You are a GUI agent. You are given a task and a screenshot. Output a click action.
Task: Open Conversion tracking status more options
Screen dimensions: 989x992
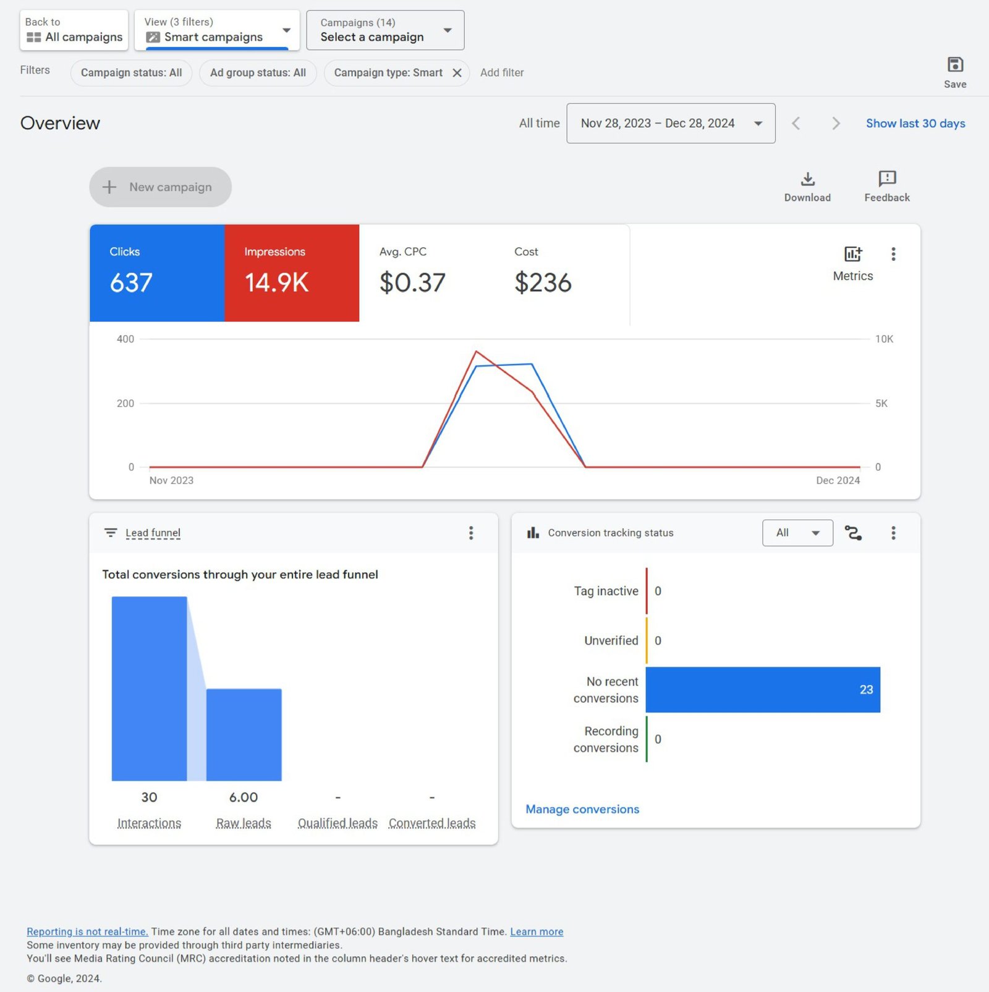893,533
